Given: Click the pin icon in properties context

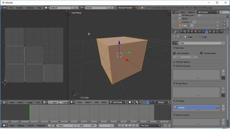Looking at the screenshot, I should 174,37.
